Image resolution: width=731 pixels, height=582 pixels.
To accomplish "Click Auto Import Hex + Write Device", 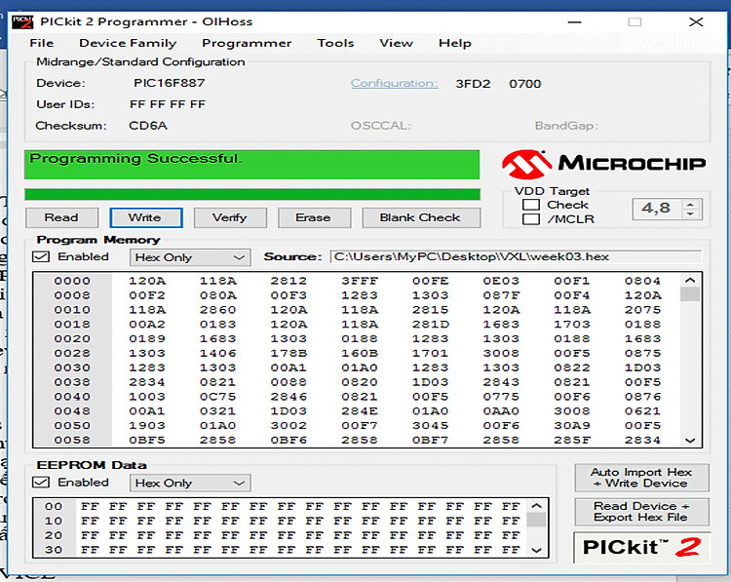I will click(x=640, y=478).
